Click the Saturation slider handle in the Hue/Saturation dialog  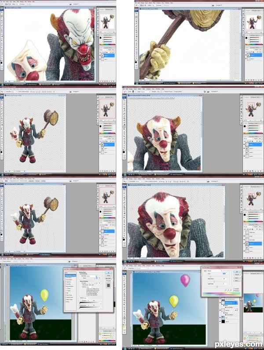click(x=214, y=281)
